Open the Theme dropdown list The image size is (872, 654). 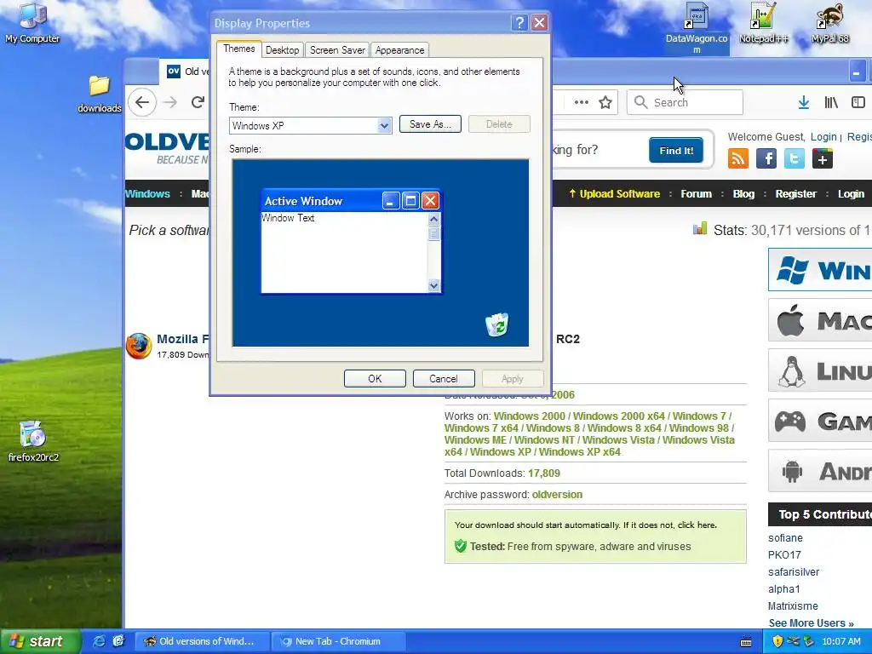(384, 126)
